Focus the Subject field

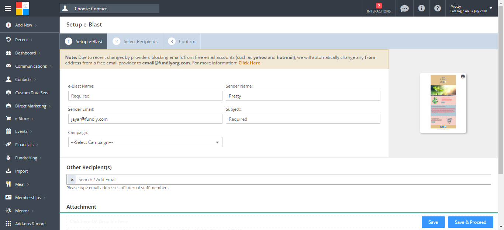pyautogui.click(x=303, y=119)
